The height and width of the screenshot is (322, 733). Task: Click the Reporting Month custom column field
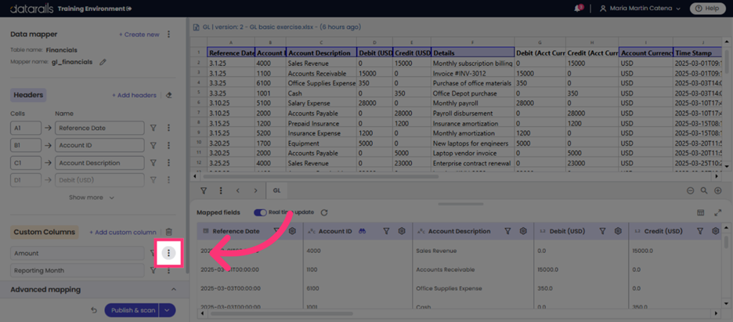pos(77,270)
